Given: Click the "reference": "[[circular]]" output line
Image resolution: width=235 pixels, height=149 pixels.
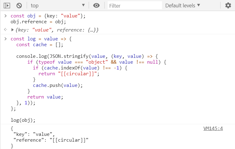Looking at the screenshot, I should [x=51, y=140].
